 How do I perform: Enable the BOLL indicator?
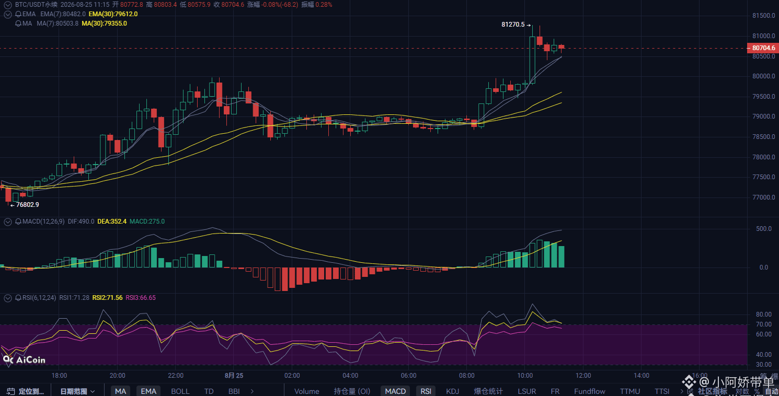180,391
